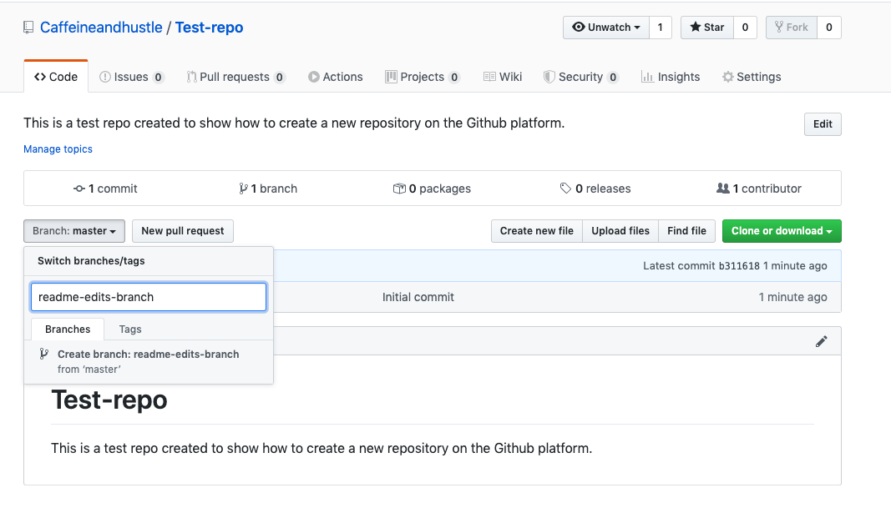The width and height of the screenshot is (891, 508).
Task: Click the Insights graph icon
Action: click(647, 77)
